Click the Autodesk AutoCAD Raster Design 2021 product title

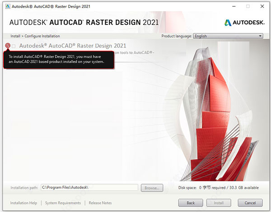point(73,46)
